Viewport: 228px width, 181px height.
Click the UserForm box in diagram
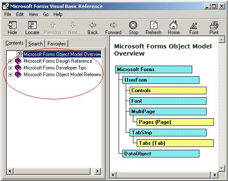point(161,80)
